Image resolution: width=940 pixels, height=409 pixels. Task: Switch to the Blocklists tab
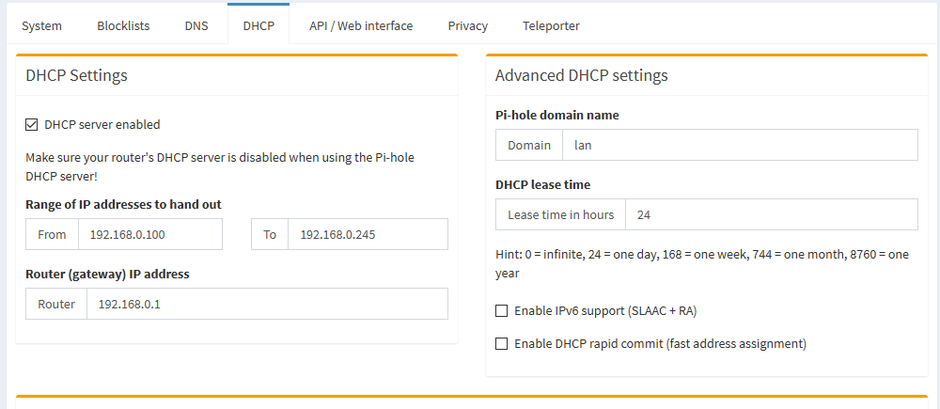point(123,25)
